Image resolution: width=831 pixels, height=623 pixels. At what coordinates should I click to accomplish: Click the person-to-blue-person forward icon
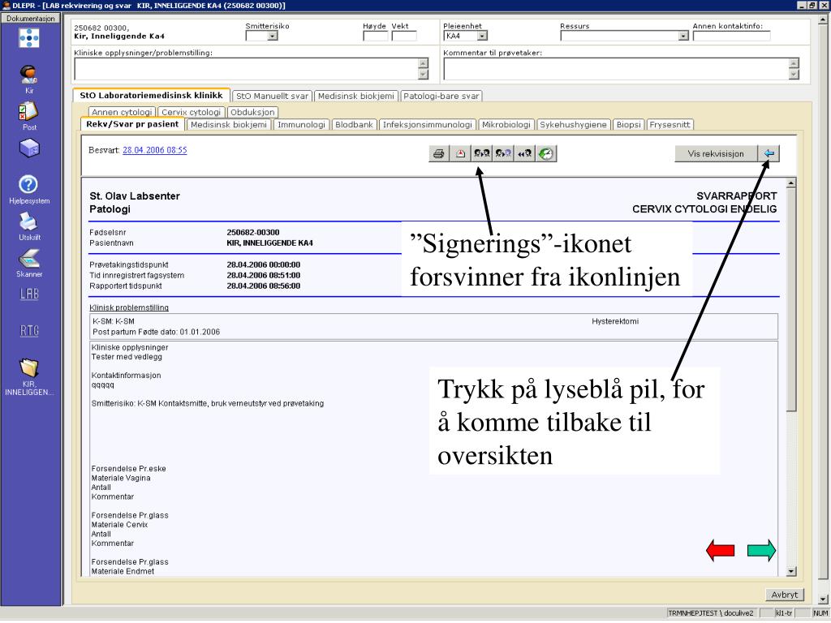503,153
